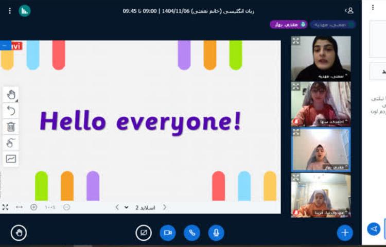Toggle the webcam sharing button
The image size is (386, 247).
tap(168, 233)
